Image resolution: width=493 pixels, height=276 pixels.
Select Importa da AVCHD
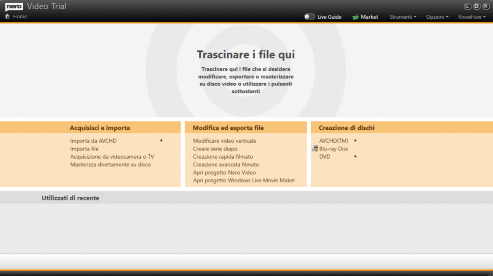(93, 141)
